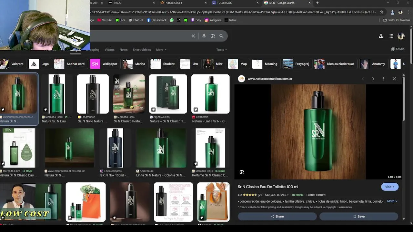
Task: Open YouTube bookmark
Action: 105,20
